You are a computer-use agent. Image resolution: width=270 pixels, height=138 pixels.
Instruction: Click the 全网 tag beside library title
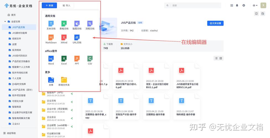pos(140,23)
